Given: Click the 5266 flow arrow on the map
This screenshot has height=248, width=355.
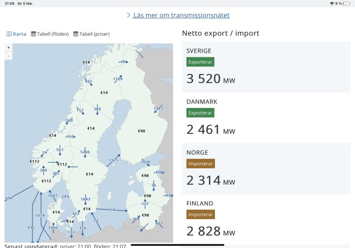Looking at the screenshot, I should [x=85, y=152].
